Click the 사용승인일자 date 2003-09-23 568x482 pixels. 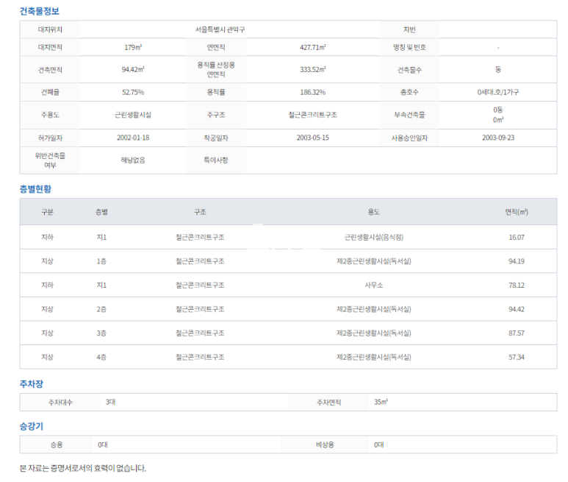(x=498, y=138)
